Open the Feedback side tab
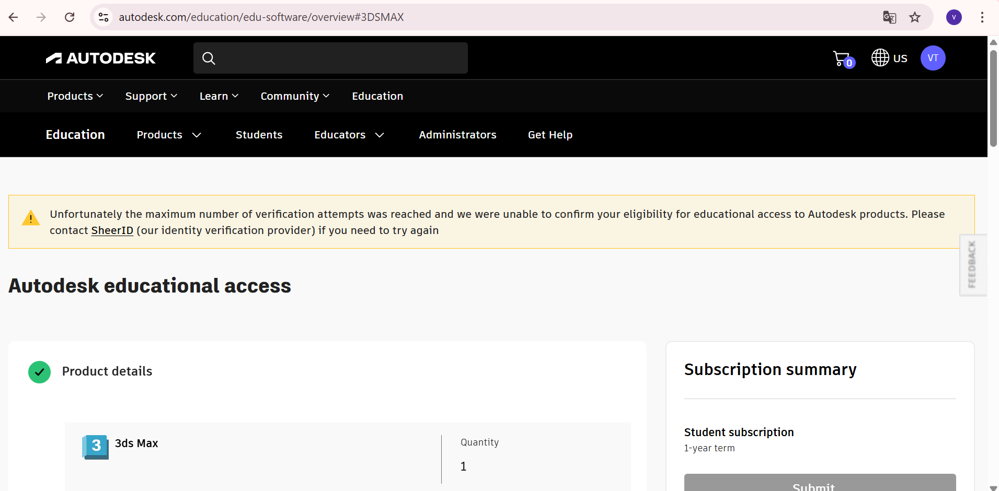999x491 pixels. (x=972, y=265)
